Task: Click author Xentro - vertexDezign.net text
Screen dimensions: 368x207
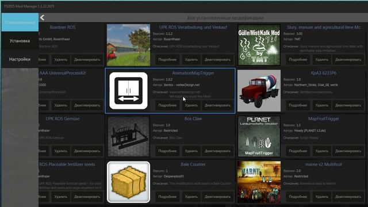Action: click(182, 85)
